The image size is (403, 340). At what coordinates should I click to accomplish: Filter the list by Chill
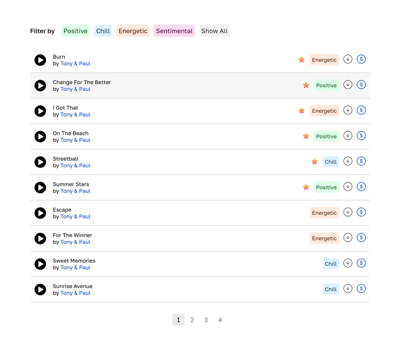point(103,31)
